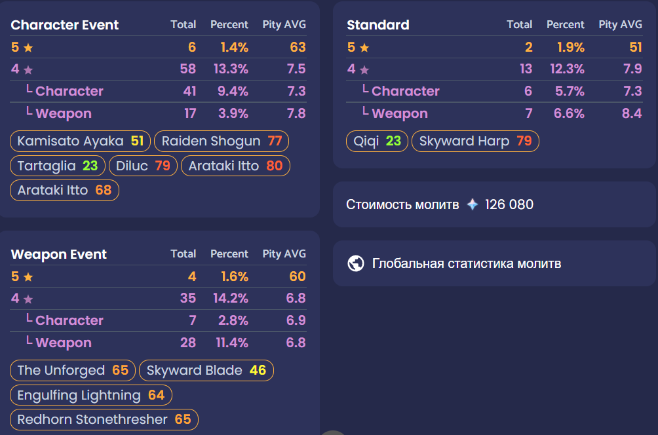Click the Diluc 79 pill
658x435 pixels.
[143, 166]
